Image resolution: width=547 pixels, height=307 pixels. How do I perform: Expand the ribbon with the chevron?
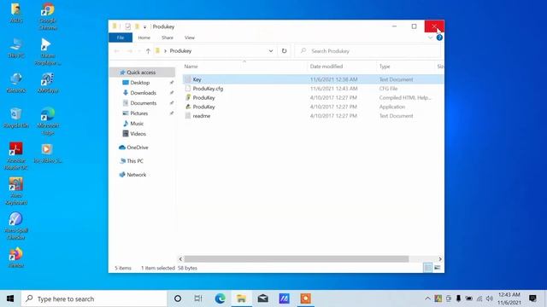click(430, 38)
